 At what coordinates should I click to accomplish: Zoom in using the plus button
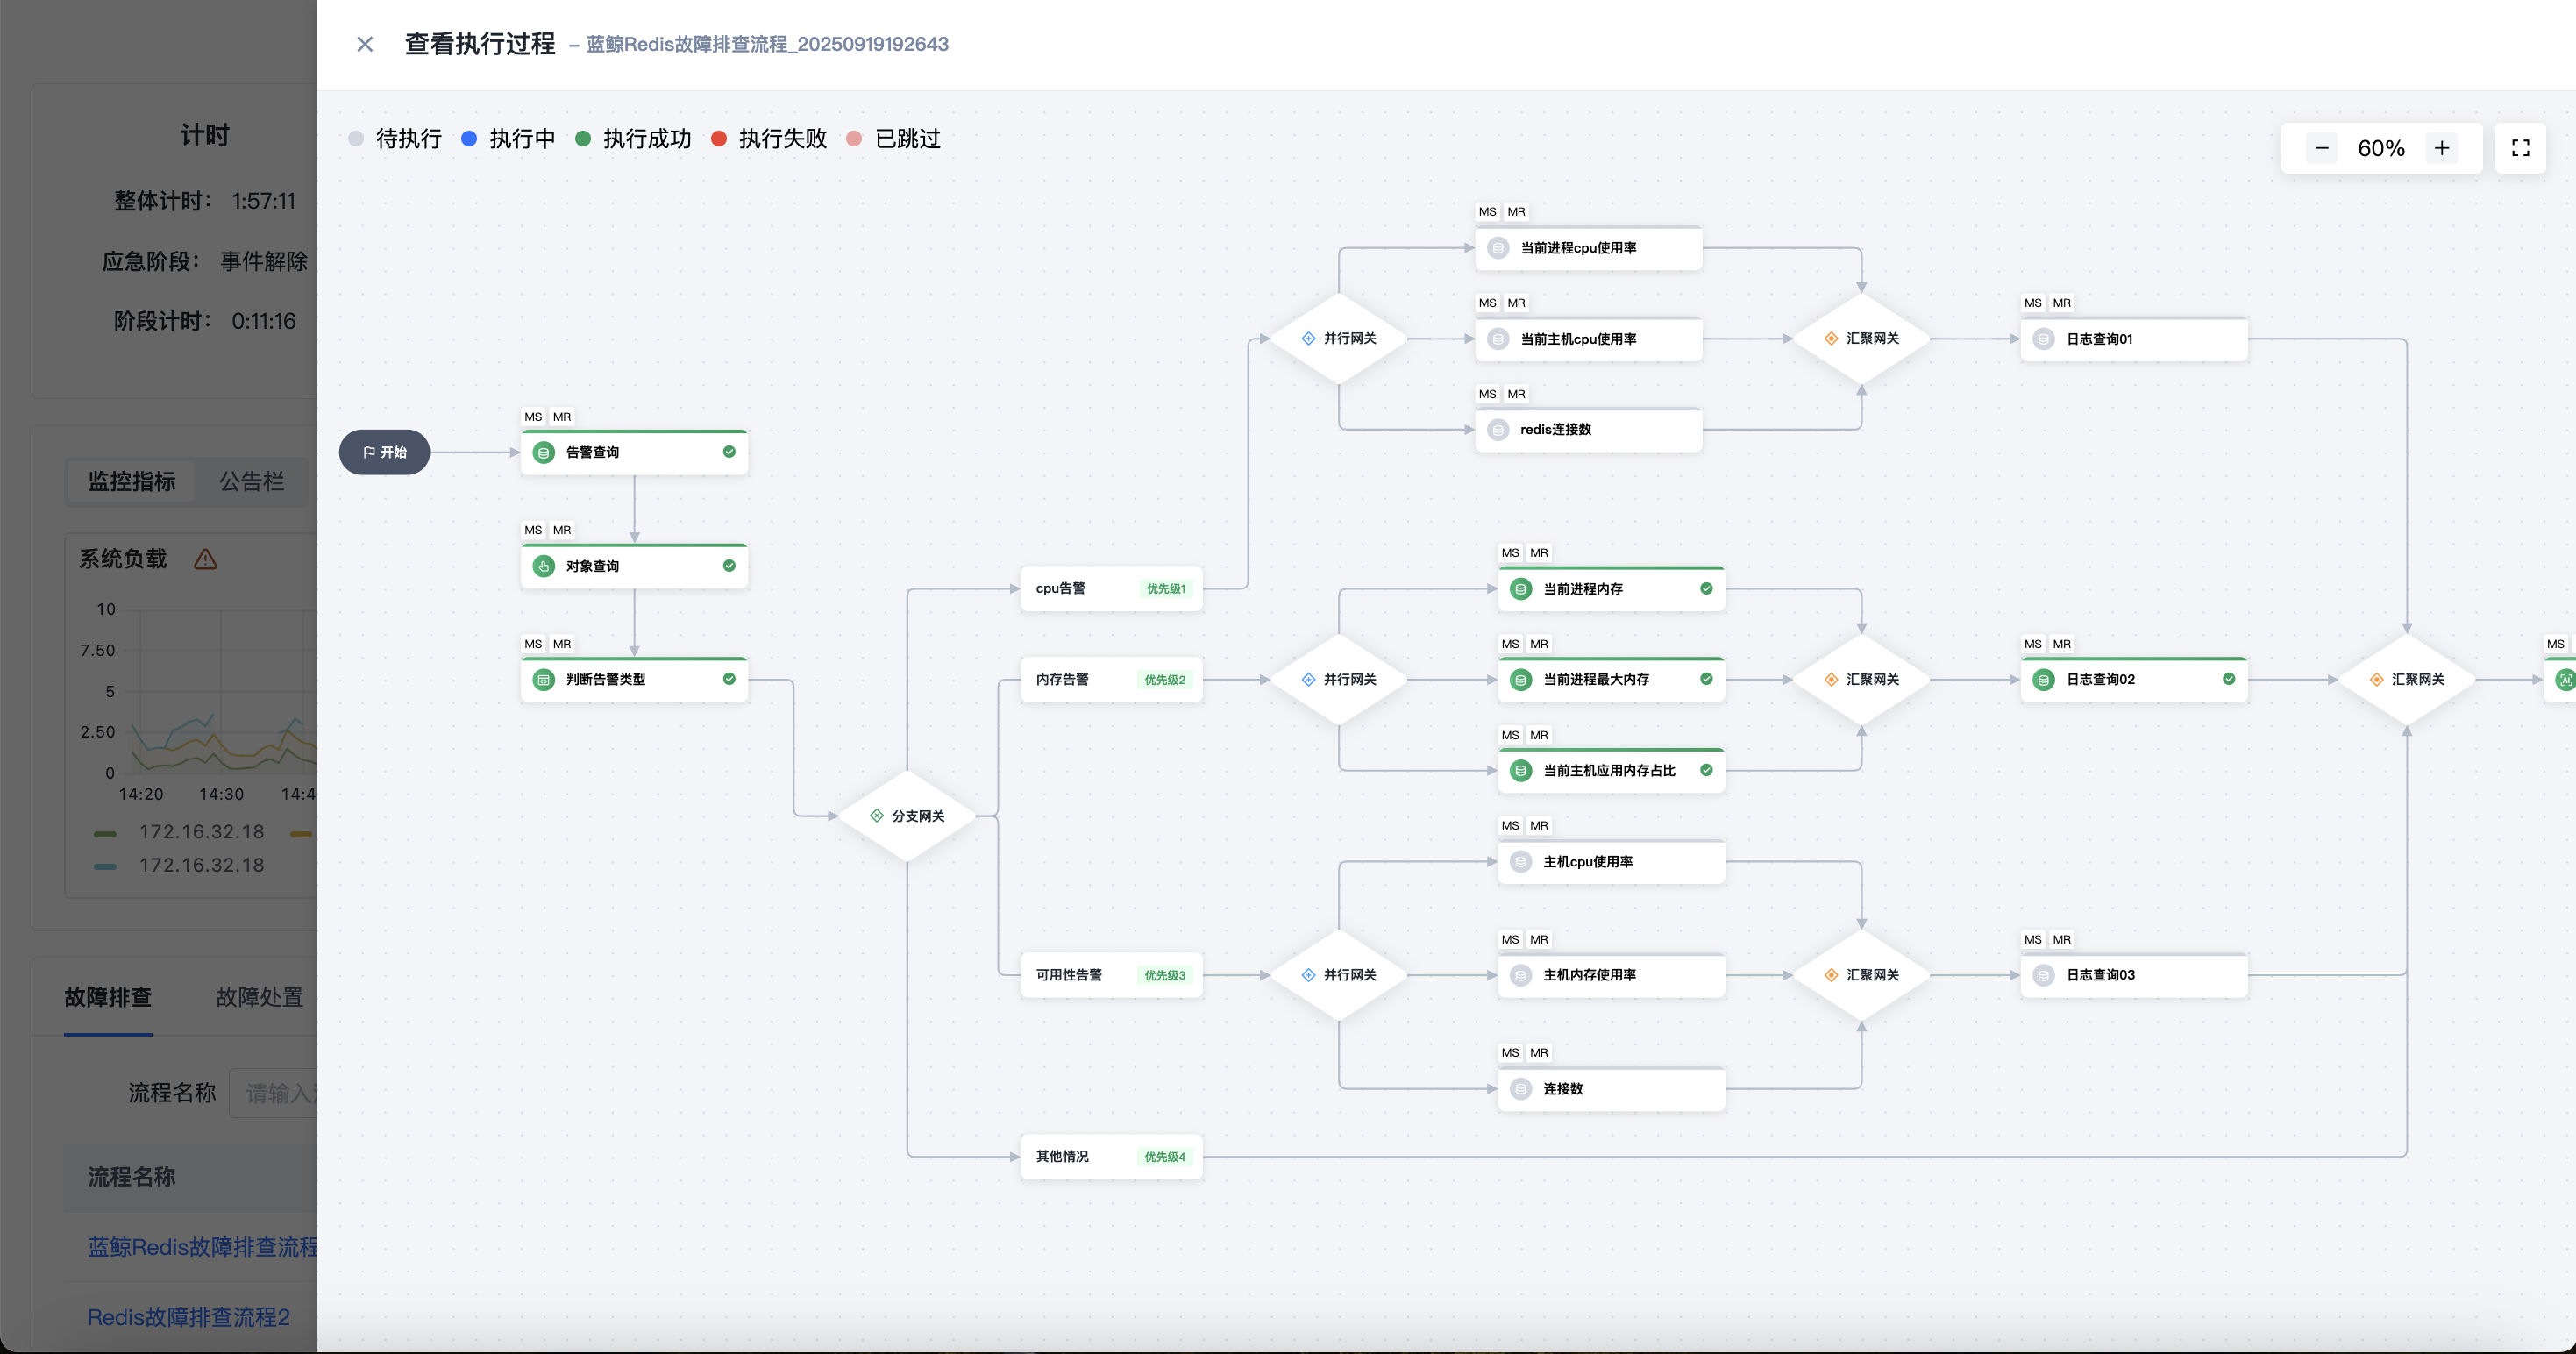(2442, 148)
